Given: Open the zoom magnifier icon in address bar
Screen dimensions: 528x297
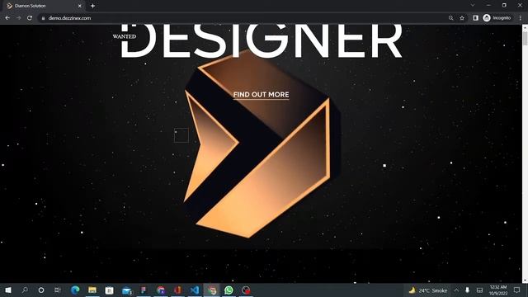Looking at the screenshot, I should (450, 18).
